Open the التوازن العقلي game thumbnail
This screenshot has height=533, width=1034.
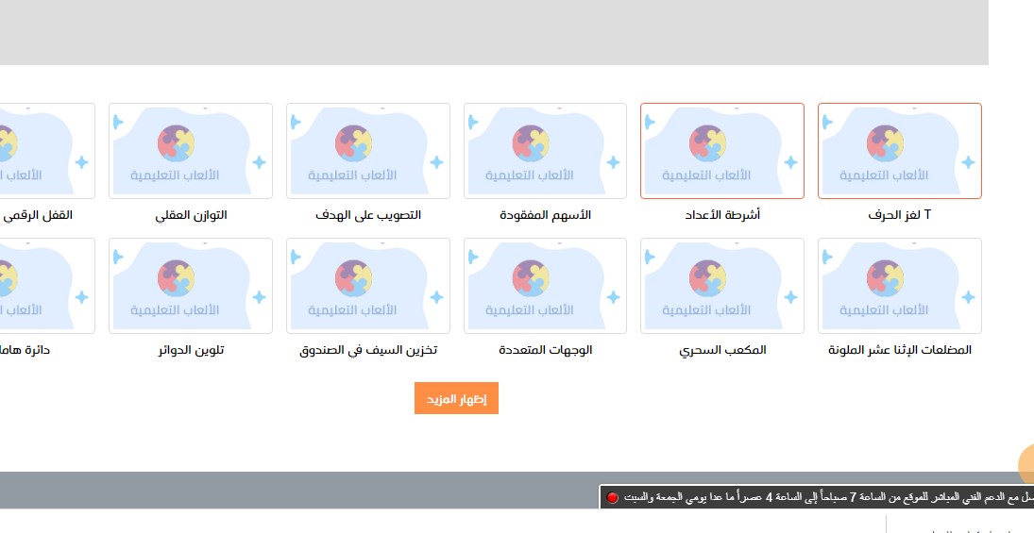click(191, 151)
